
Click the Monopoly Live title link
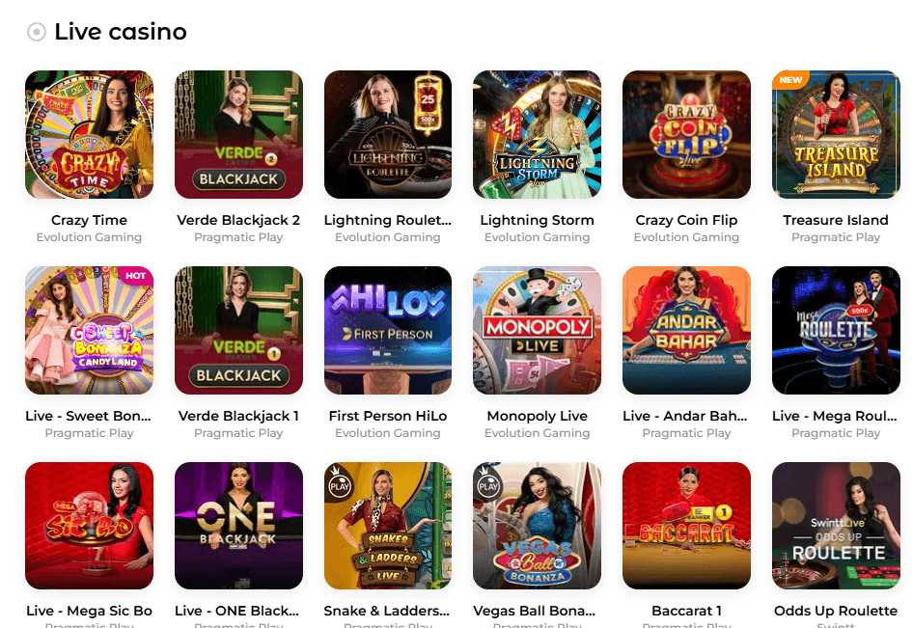(537, 416)
